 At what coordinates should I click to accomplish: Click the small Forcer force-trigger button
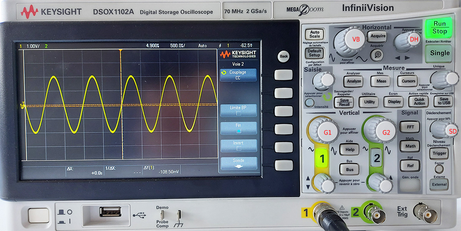(439, 169)
